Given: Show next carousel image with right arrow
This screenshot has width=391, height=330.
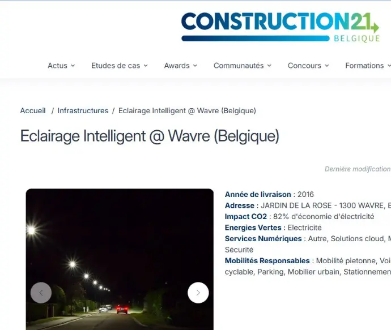Looking at the screenshot, I should (x=198, y=293).
